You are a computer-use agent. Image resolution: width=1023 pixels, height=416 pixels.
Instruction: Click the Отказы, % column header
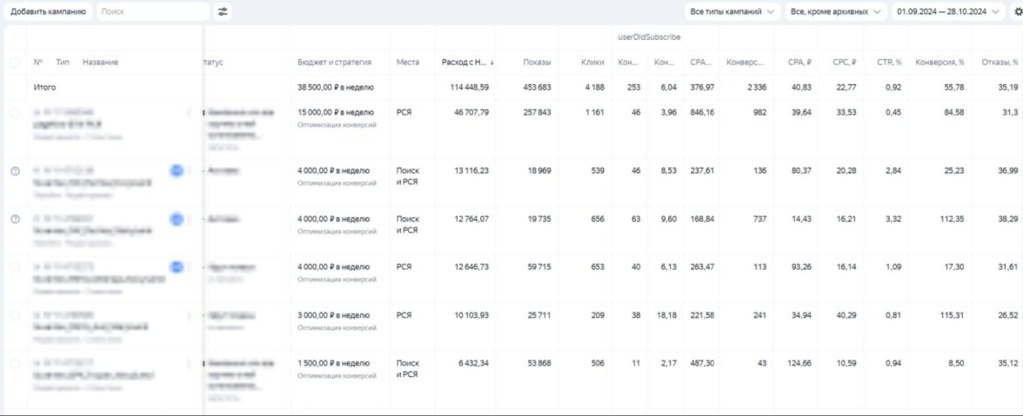[x=1000, y=63]
